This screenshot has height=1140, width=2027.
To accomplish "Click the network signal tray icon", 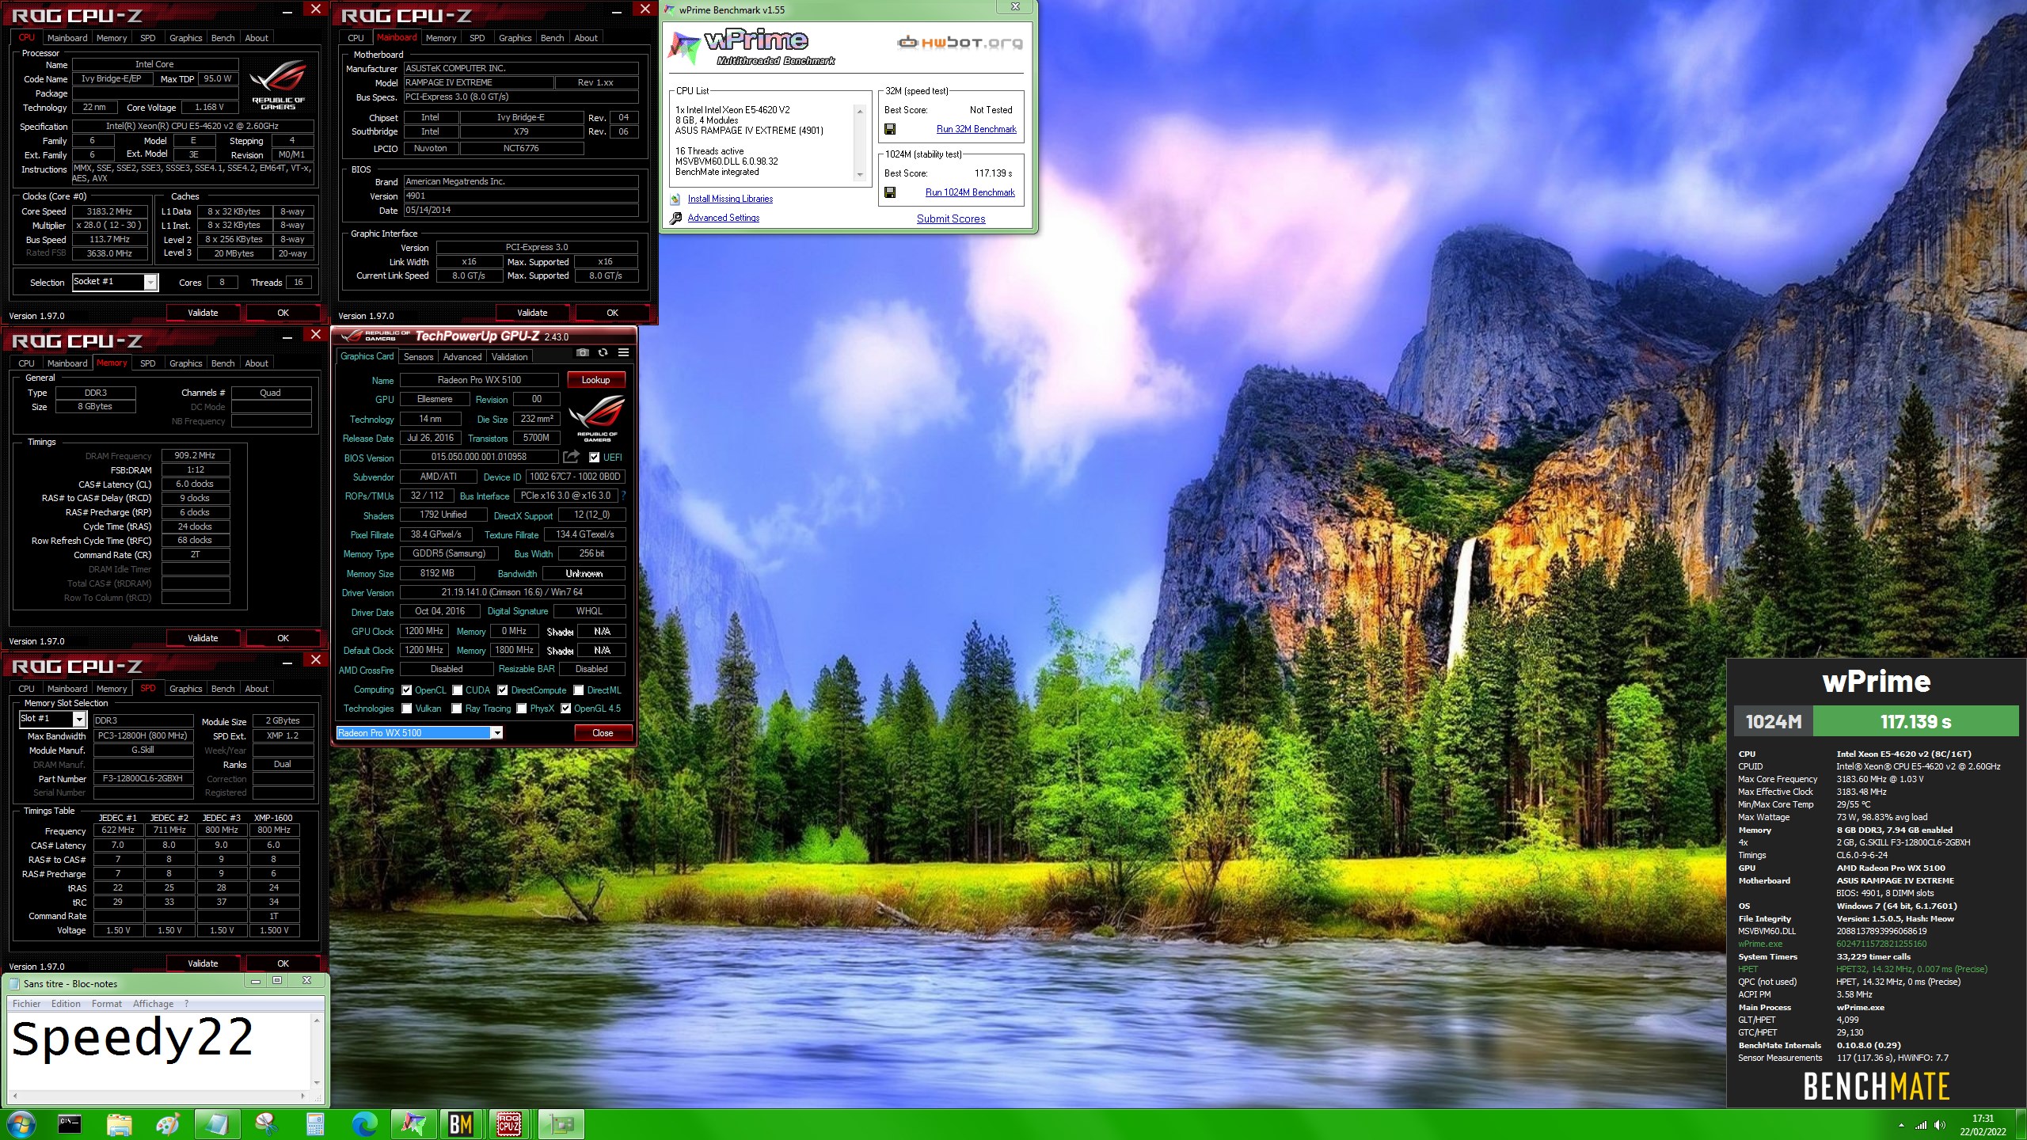I will (x=1920, y=1125).
